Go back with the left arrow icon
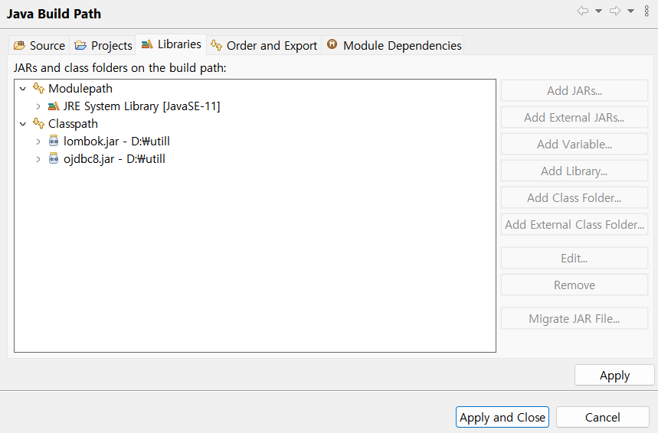Screen dimensions: 658x433 pos(582,11)
